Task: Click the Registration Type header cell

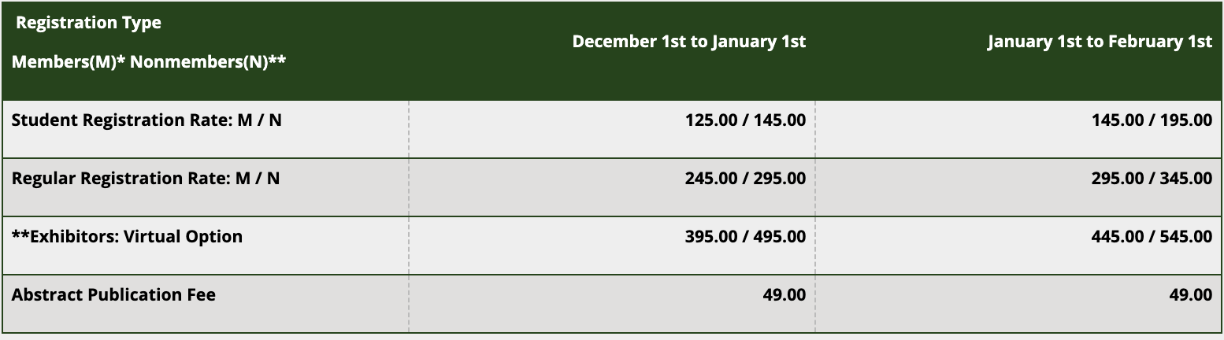Action: pyautogui.click(x=206, y=51)
